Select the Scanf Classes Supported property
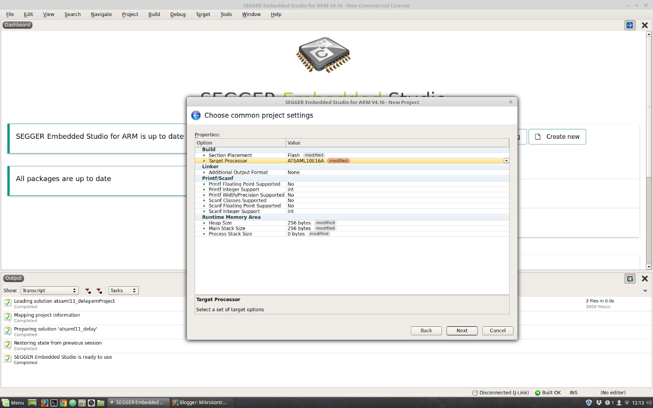This screenshot has height=408, width=653. (352, 201)
